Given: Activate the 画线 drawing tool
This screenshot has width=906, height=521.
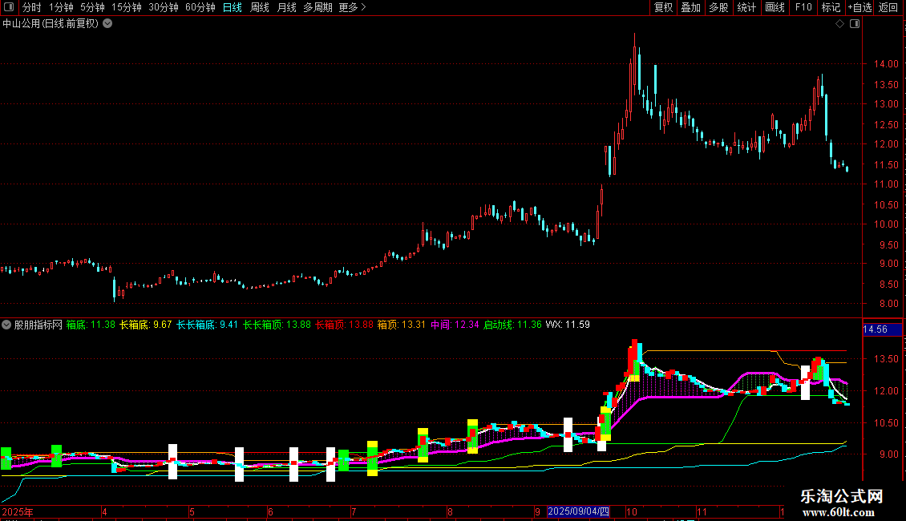Looking at the screenshot, I should pos(775,7).
